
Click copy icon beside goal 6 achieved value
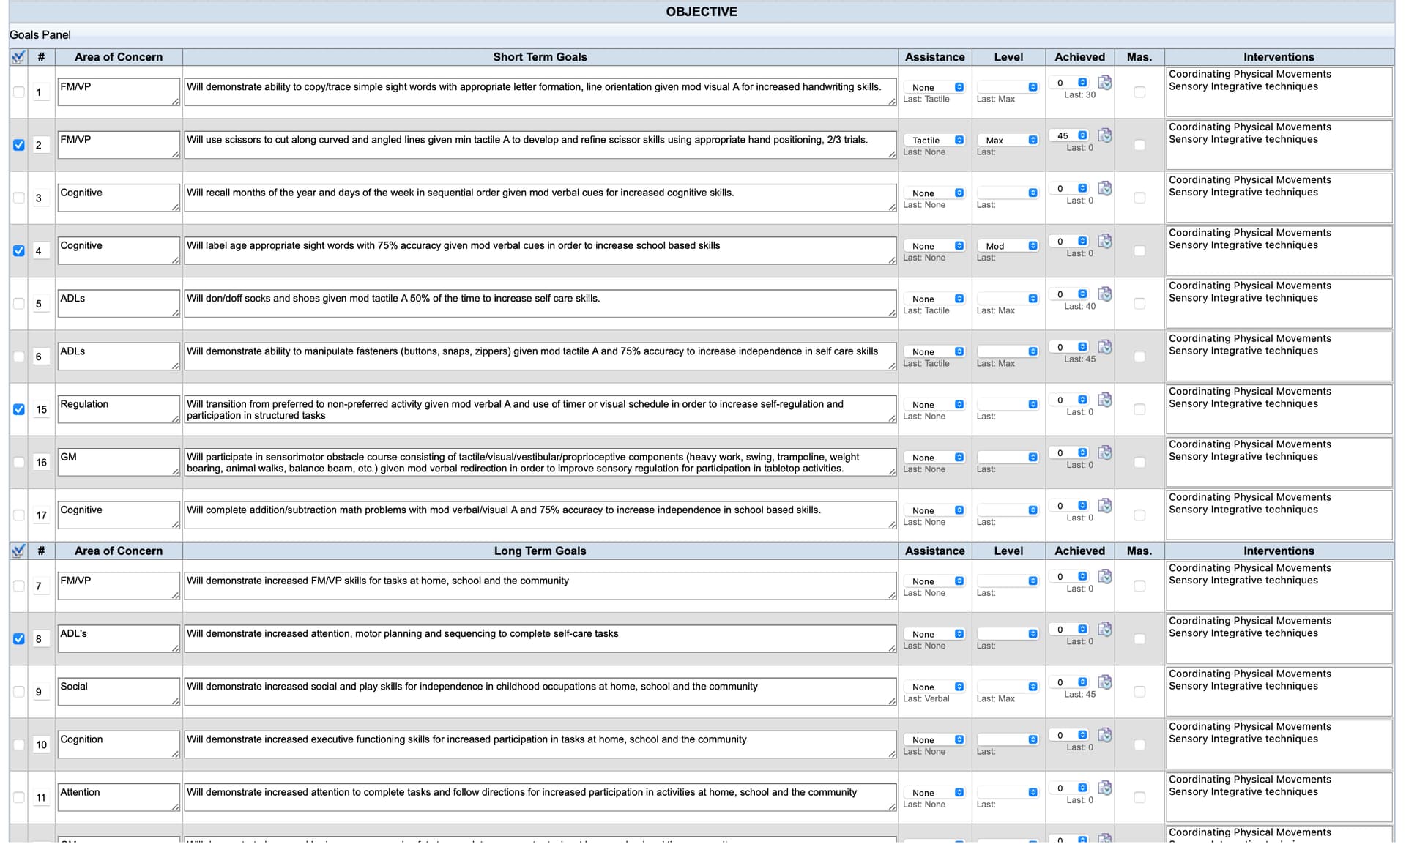(1105, 347)
